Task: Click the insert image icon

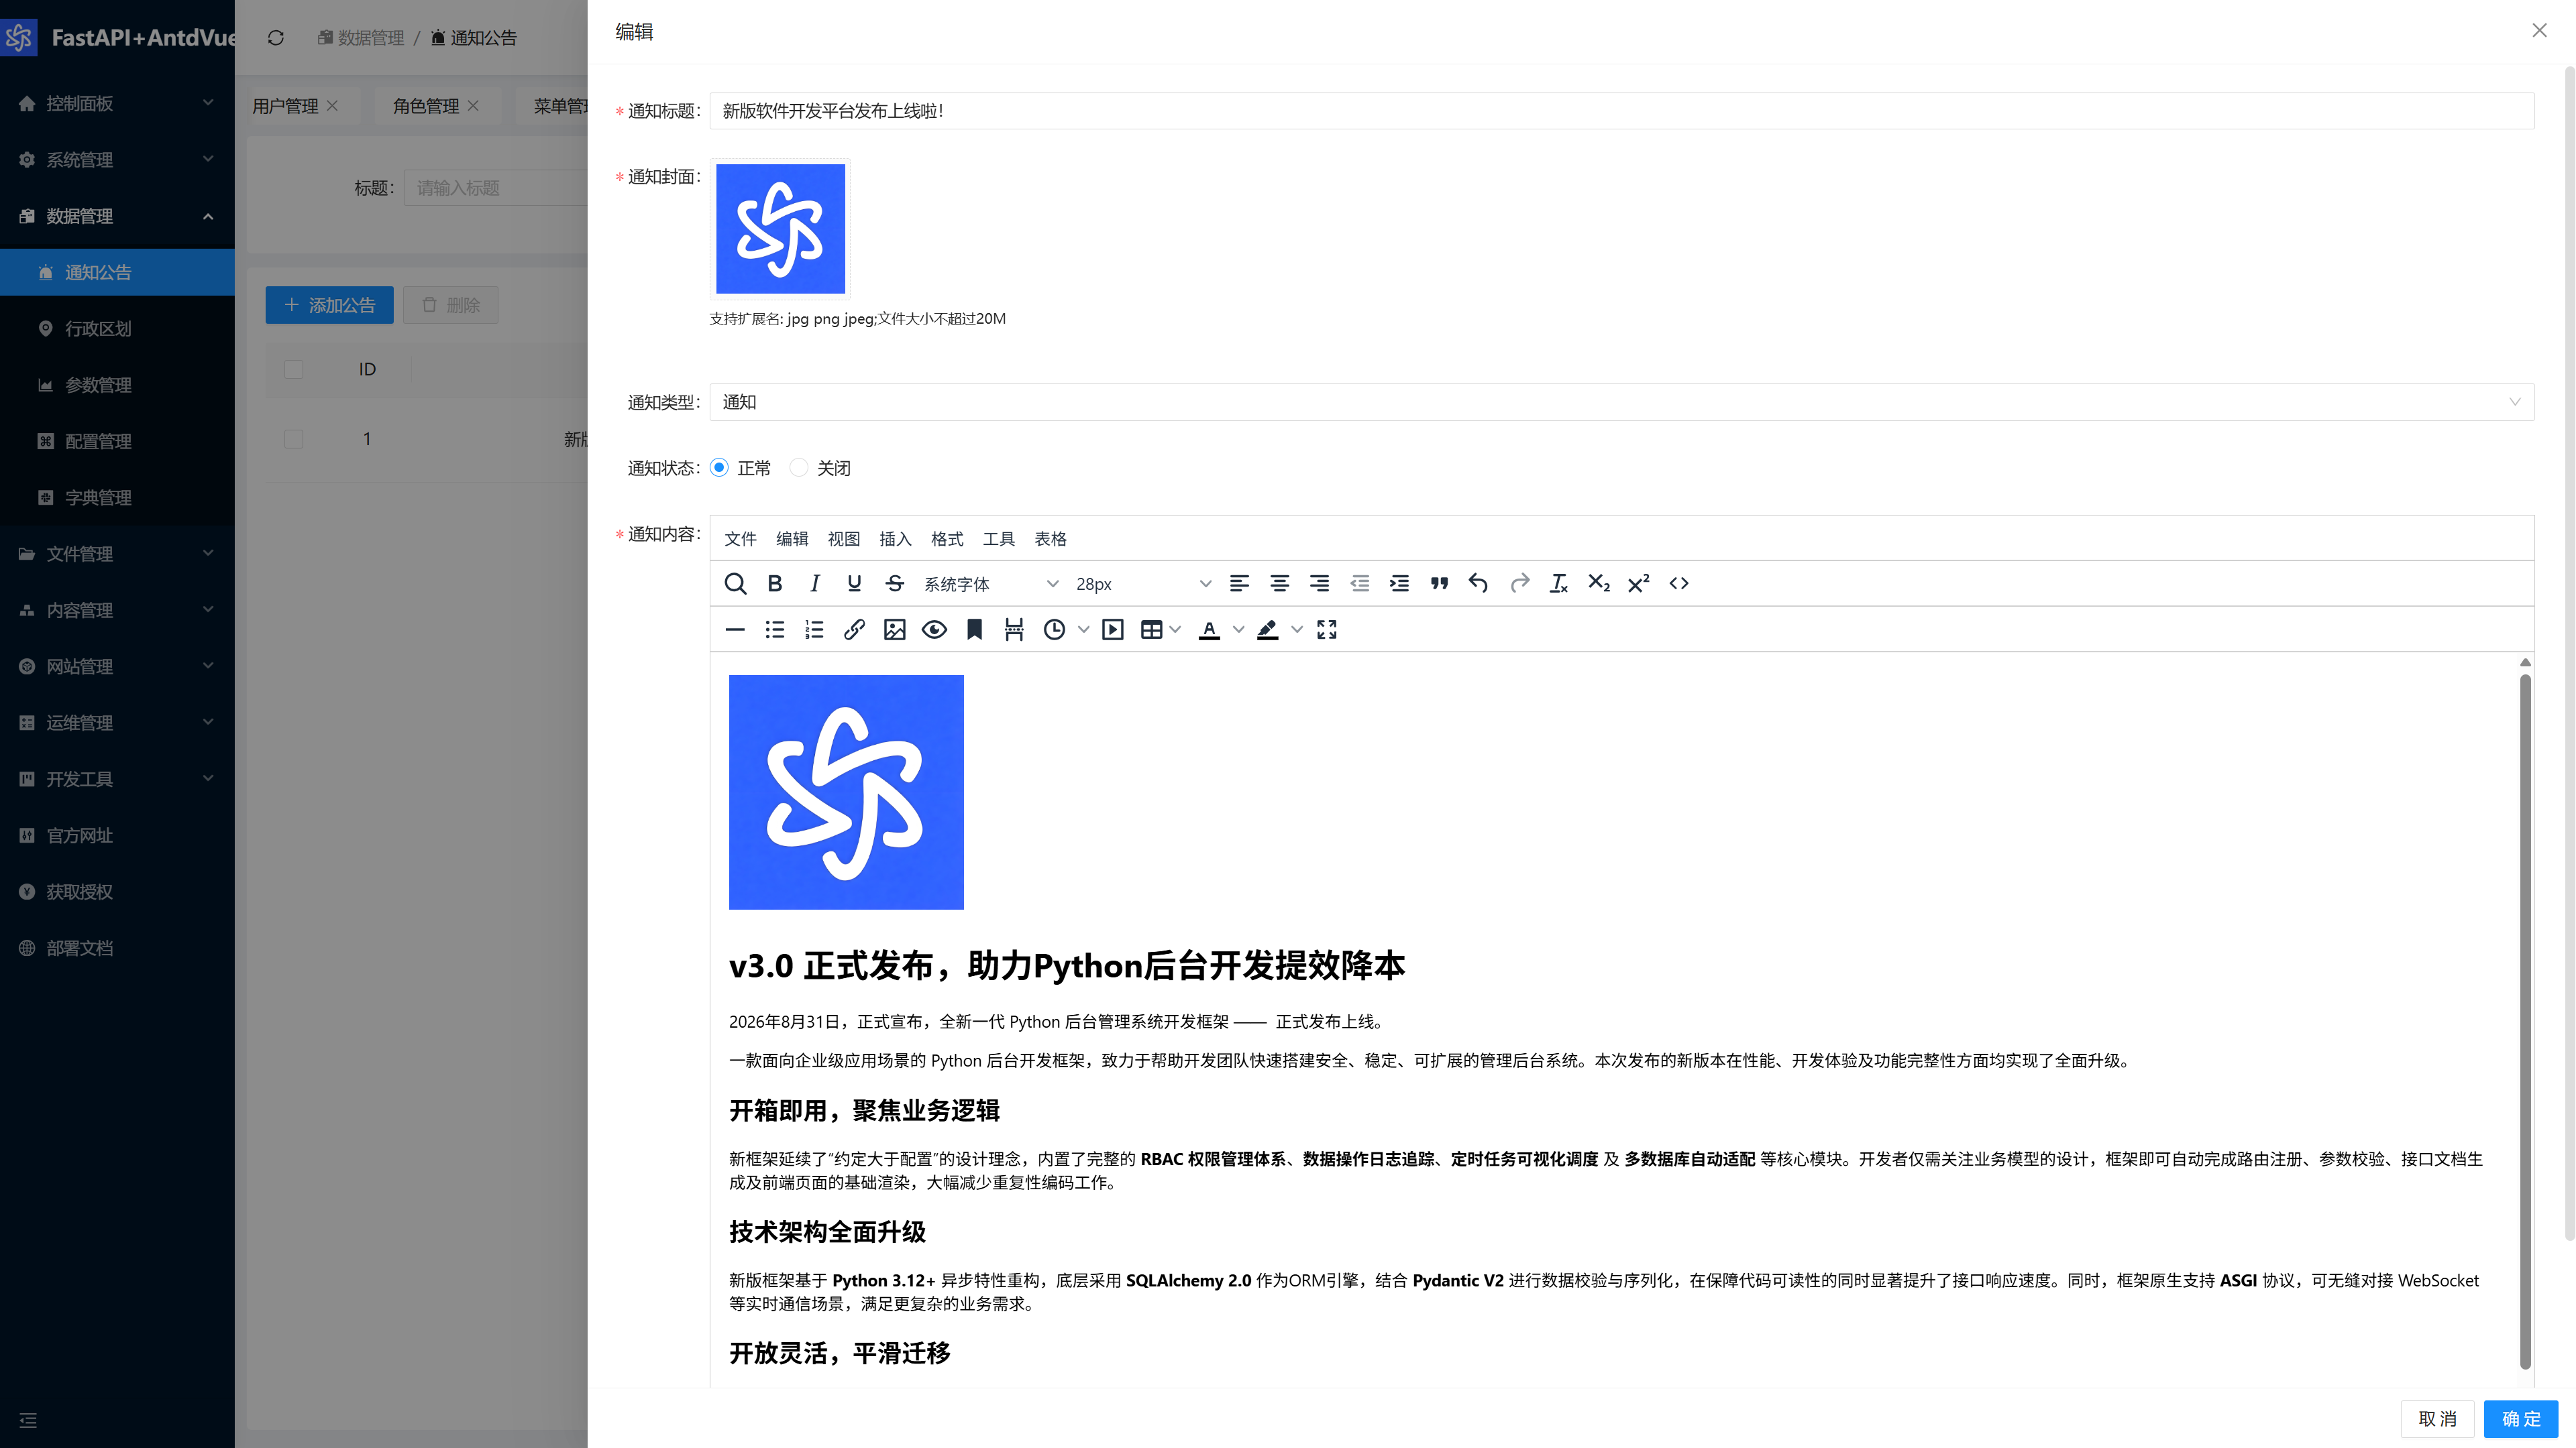Action: [x=894, y=629]
